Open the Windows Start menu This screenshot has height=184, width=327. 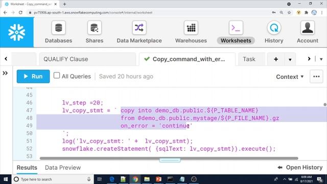6,179
